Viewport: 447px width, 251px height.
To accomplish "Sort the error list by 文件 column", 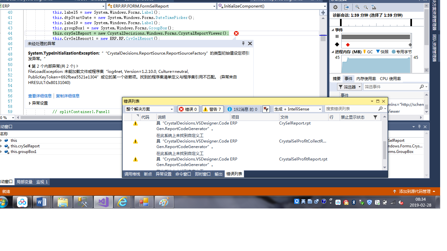I will (303, 117).
